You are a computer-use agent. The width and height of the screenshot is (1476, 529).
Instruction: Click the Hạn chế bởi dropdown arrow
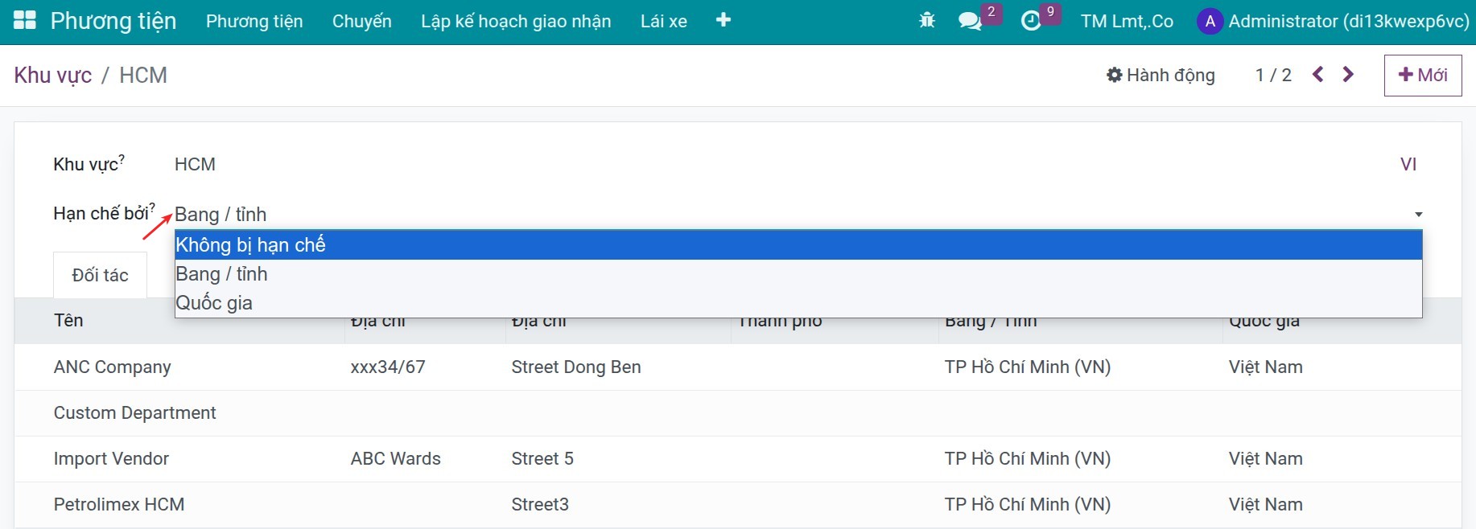[x=1418, y=215]
